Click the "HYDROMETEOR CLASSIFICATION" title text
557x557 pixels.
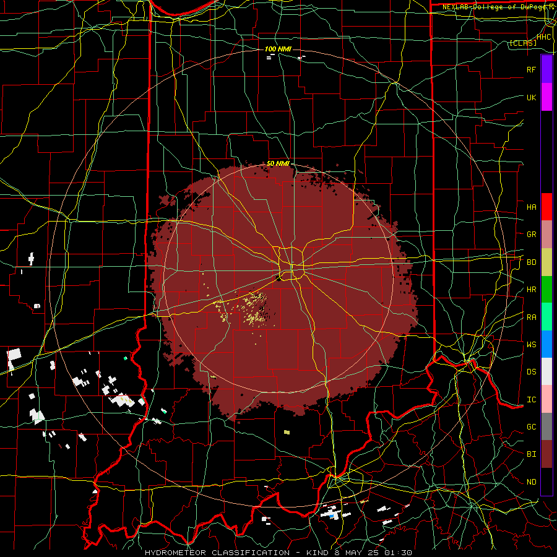pyautogui.click(x=217, y=553)
